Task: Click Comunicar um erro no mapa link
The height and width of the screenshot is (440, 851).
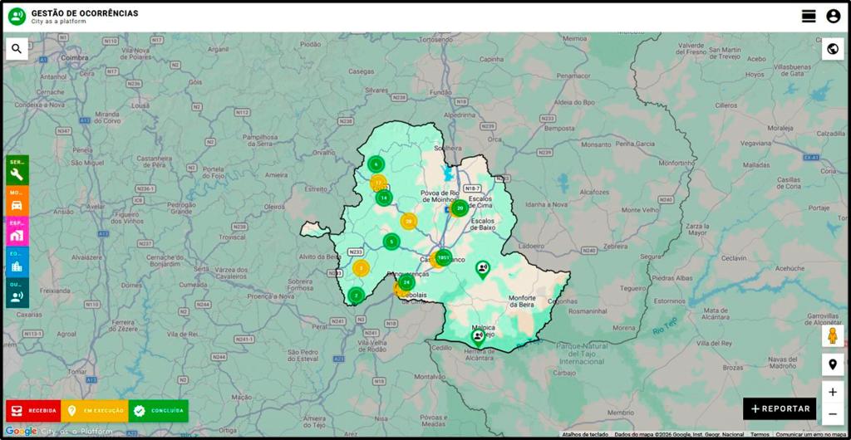Action: tap(811, 434)
